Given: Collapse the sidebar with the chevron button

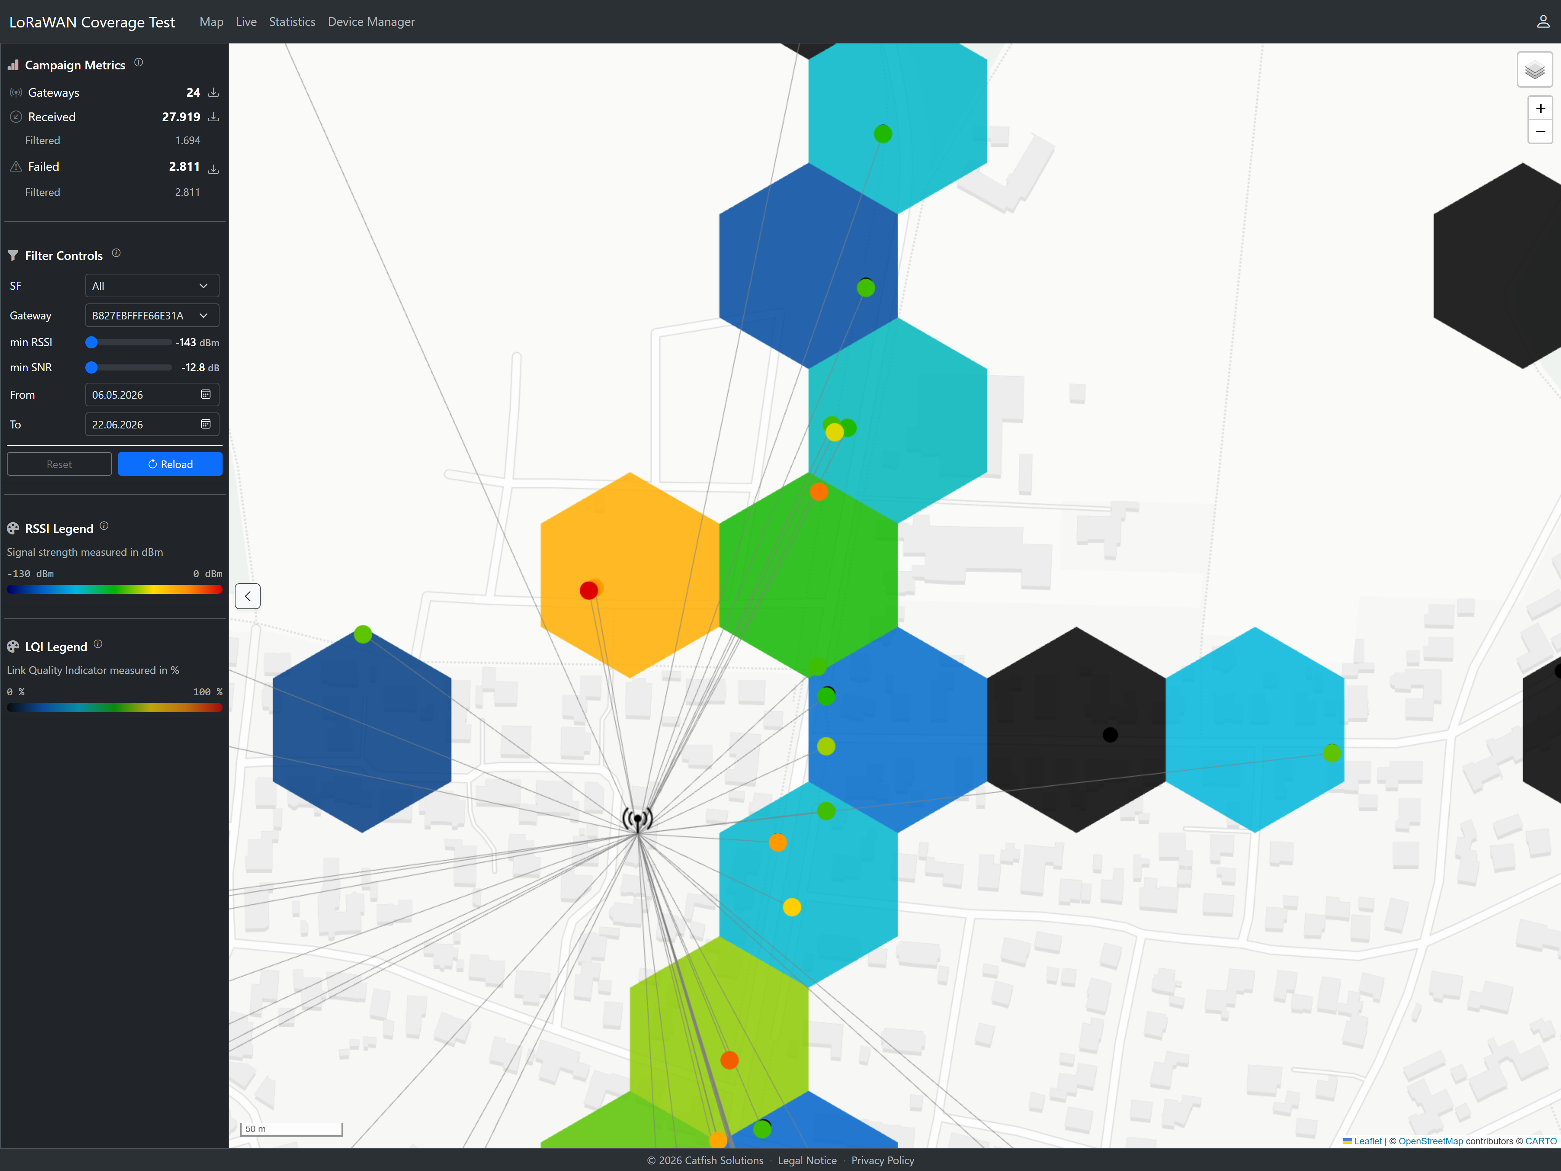Looking at the screenshot, I should (x=248, y=596).
